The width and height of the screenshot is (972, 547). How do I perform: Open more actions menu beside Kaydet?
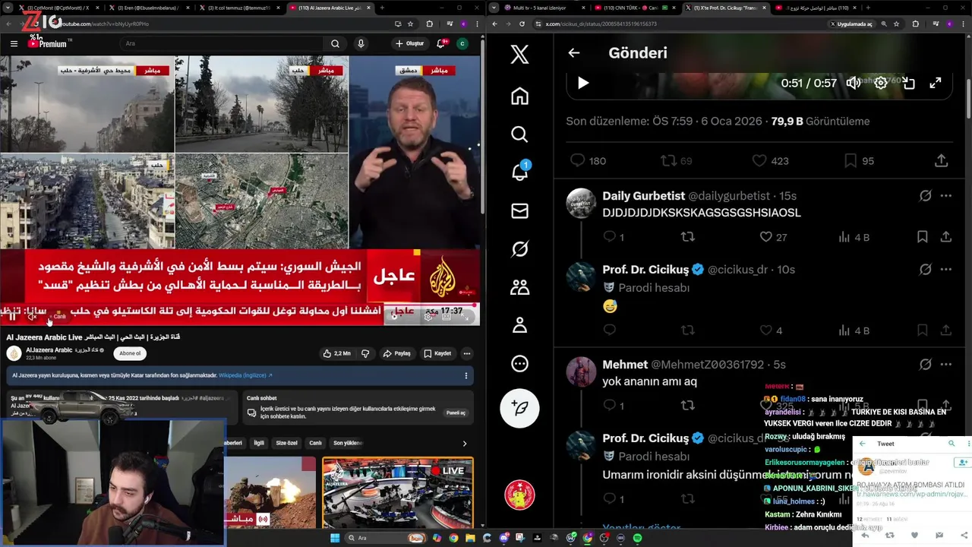pyautogui.click(x=466, y=353)
